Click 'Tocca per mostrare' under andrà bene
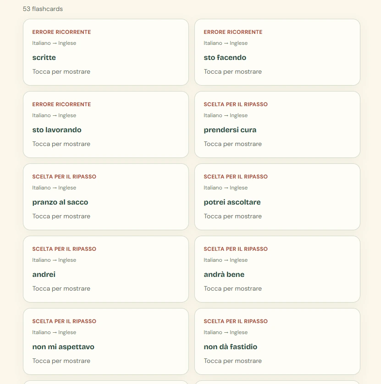This screenshot has width=381, height=384. coord(232,288)
